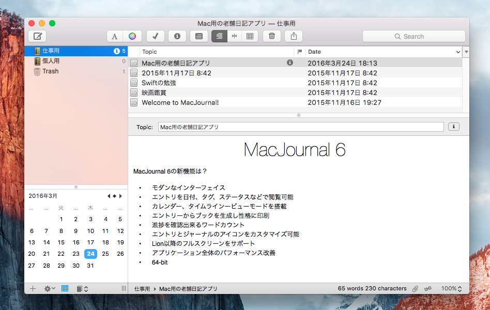Screen dimensions: 490x310
Task: Click the checkmark status toolbar icon
Action: 155,36
